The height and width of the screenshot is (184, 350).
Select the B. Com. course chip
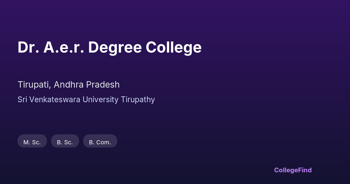click(100, 142)
